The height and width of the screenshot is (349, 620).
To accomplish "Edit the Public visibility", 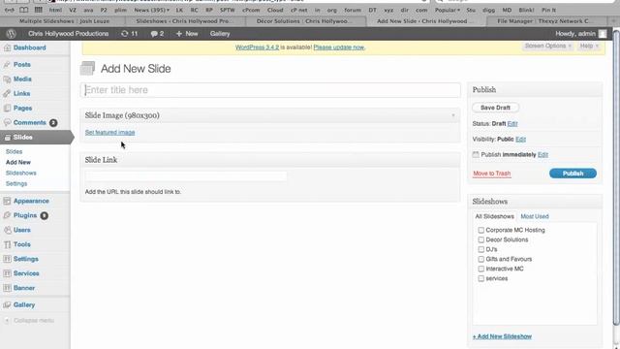I will click(520, 140).
